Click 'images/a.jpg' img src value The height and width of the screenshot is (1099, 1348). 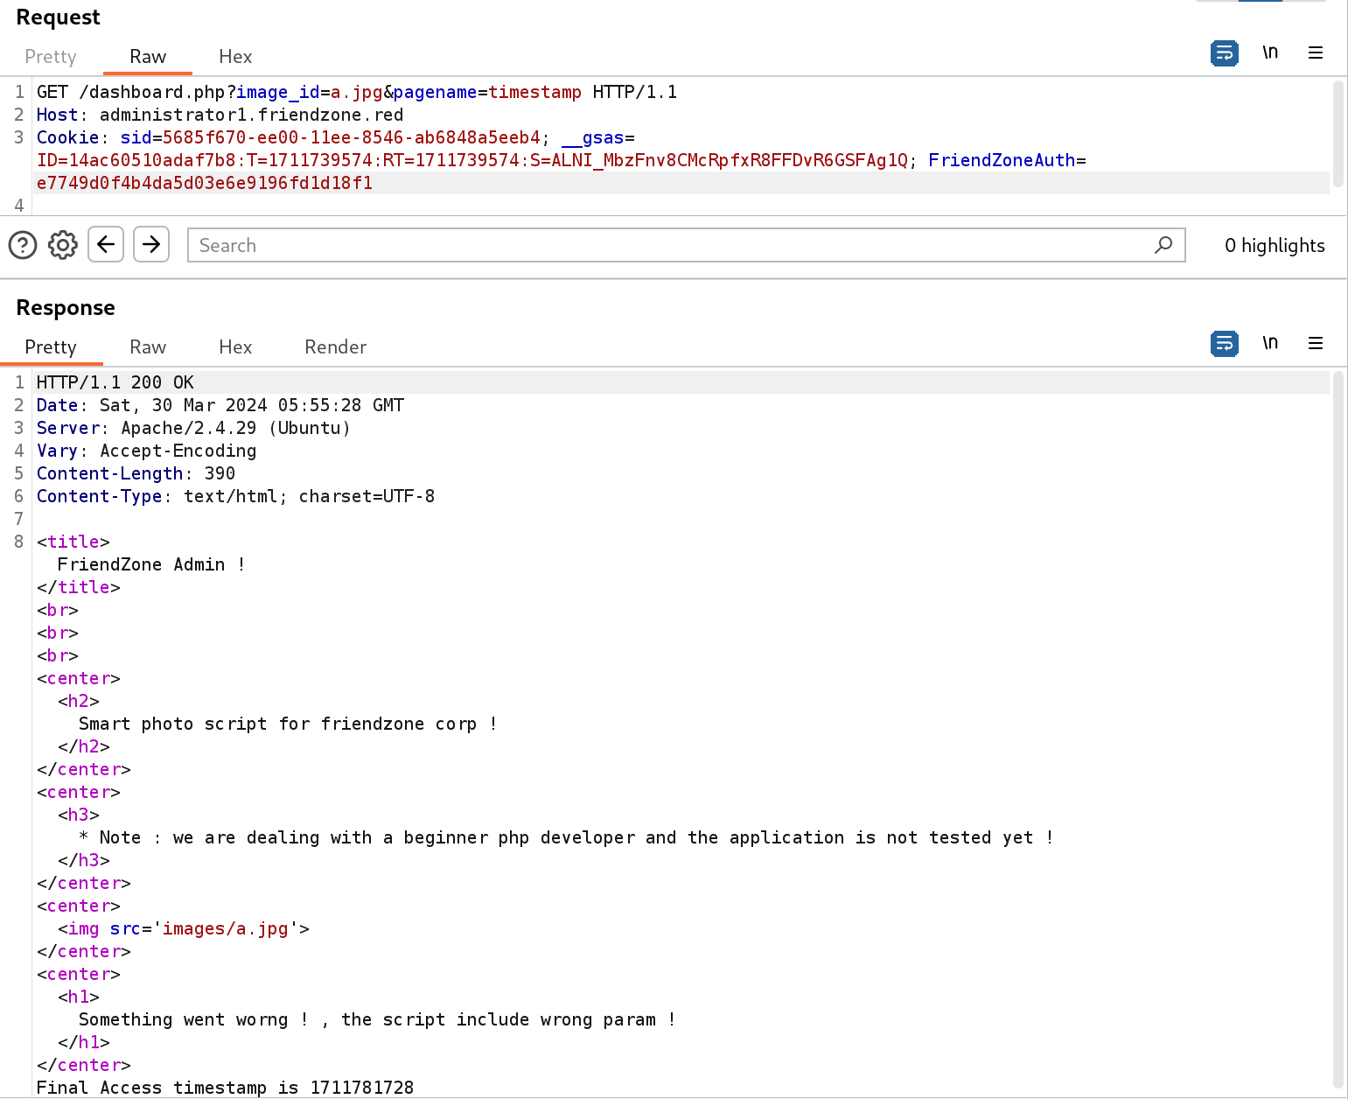[226, 928]
